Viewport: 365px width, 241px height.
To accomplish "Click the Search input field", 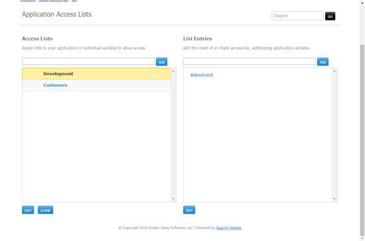I will [297, 16].
